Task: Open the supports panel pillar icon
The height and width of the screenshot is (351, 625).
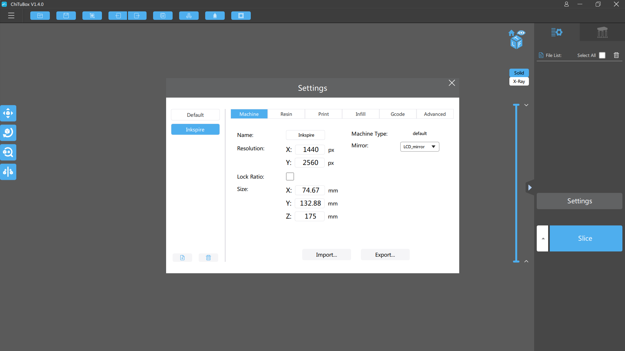Action: 602,32
